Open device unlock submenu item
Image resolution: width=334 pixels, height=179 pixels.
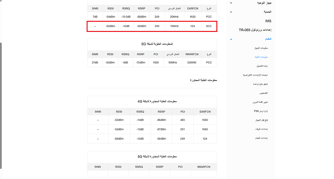tap(261, 120)
